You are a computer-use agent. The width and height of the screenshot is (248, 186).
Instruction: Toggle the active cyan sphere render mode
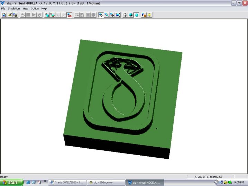[137, 15]
